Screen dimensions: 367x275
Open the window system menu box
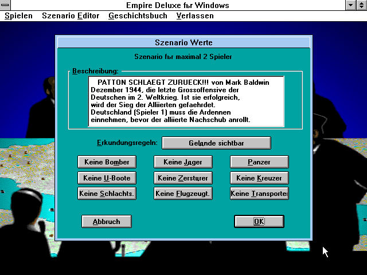click(x=5, y=5)
